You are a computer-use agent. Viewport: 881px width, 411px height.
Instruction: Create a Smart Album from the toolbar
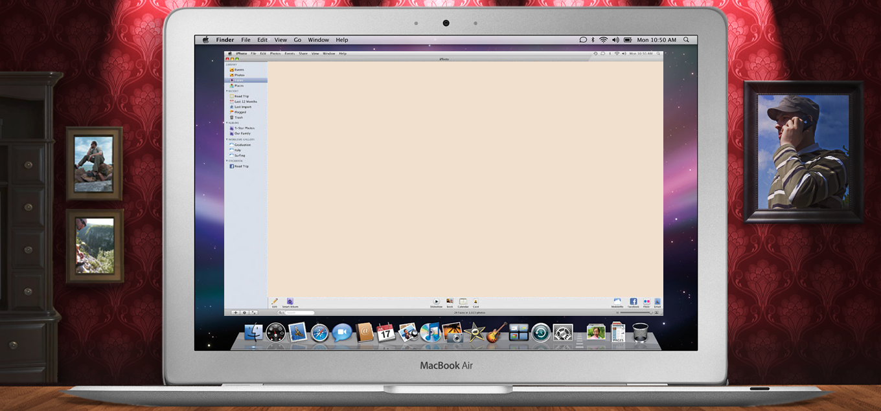click(x=290, y=302)
